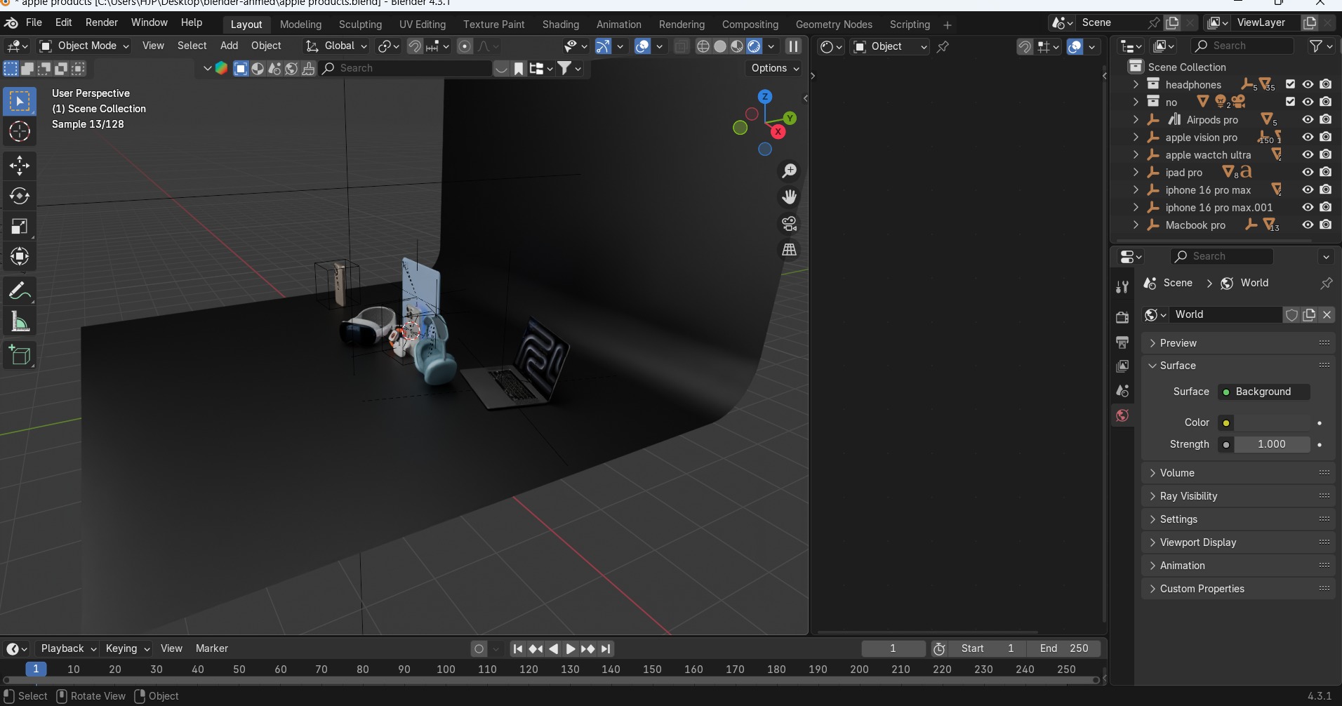Open the Tool properties tab
This screenshot has height=706, width=1342.
tap(1122, 287)
